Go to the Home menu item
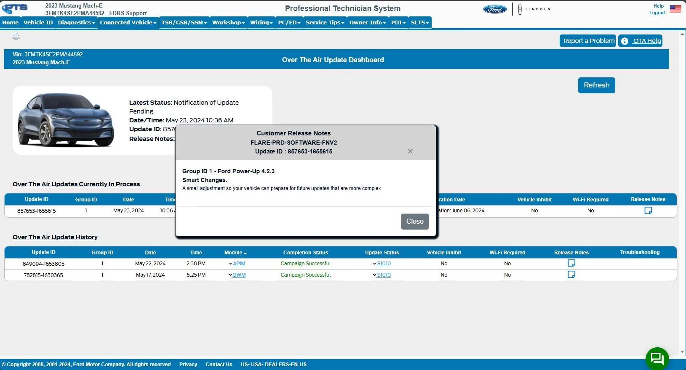This screenshot has height=370, width=686. (11, 23)
